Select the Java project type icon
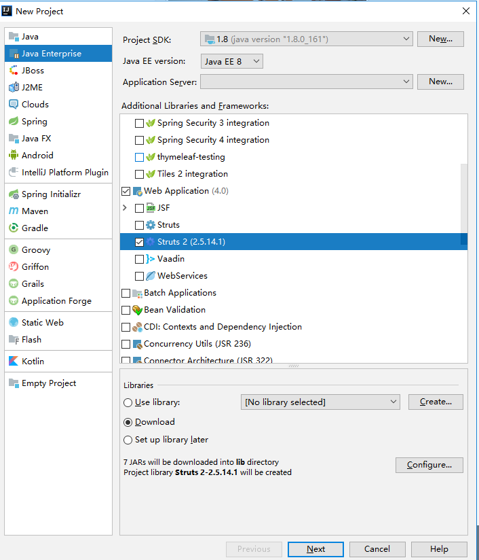 click(x=14, y=37)
